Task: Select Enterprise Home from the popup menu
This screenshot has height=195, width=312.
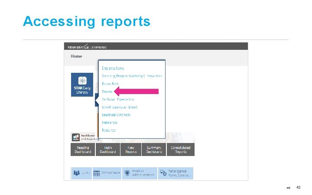Action: pos(113,68)
